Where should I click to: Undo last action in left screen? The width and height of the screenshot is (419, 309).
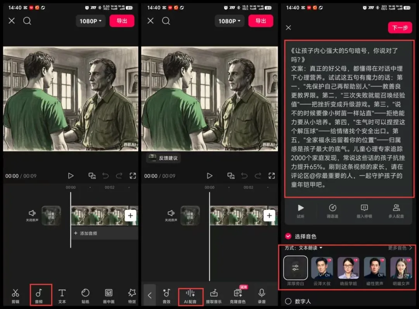point(106,176)
